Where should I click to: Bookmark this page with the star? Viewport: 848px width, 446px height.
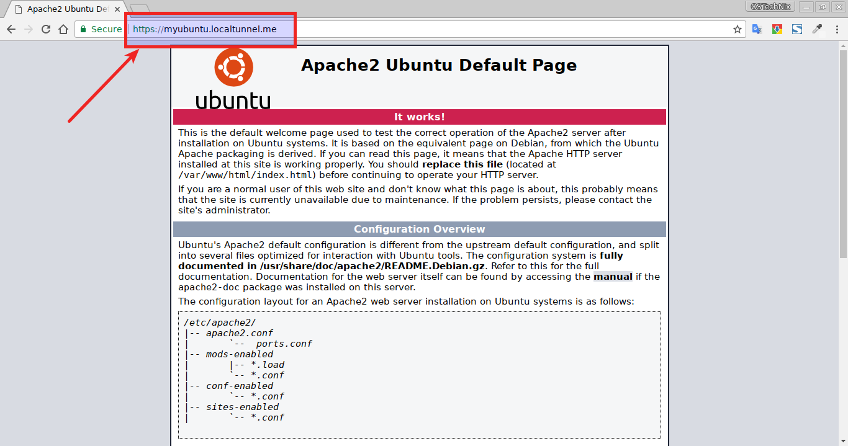(737, 29)
